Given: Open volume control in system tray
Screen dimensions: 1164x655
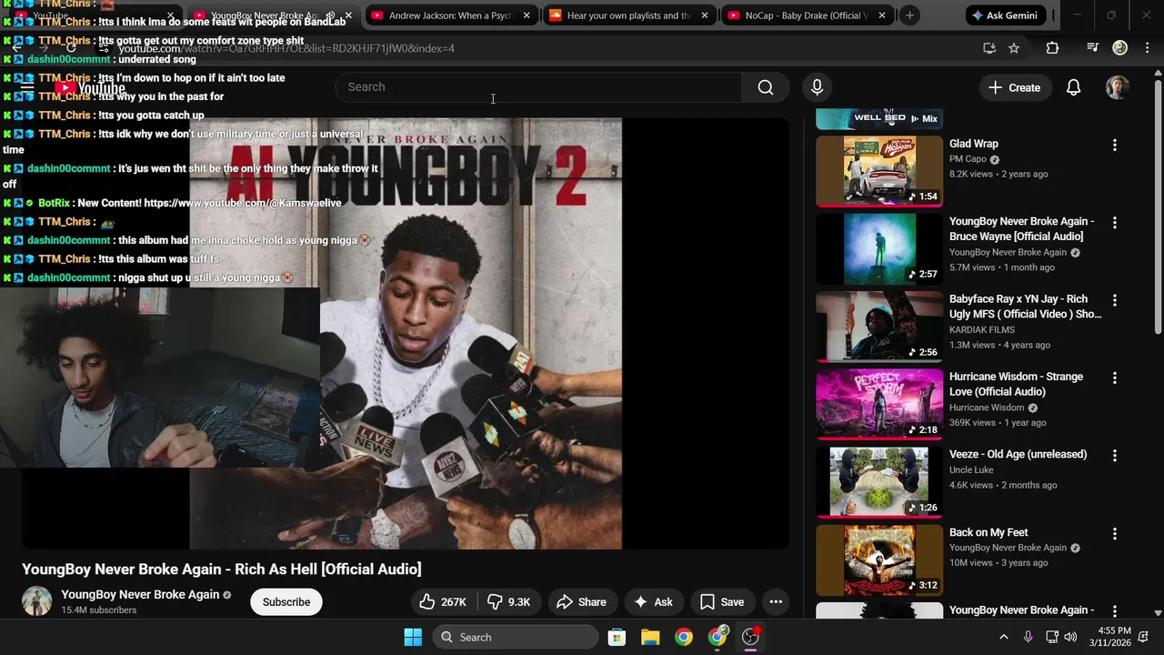Looking at the screenshot, I should click(x=1070, y=637).
